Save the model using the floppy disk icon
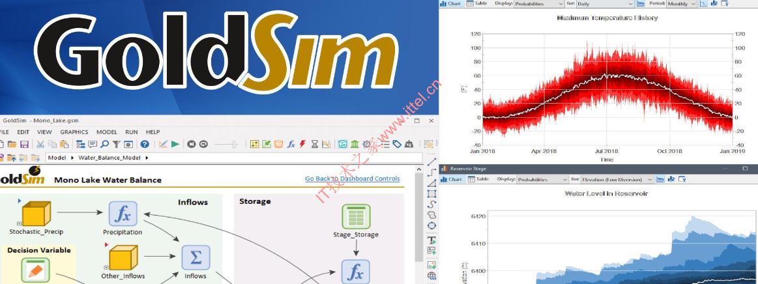Image resolution: width=758 pixels, height=284 pixels. [24, 144]
